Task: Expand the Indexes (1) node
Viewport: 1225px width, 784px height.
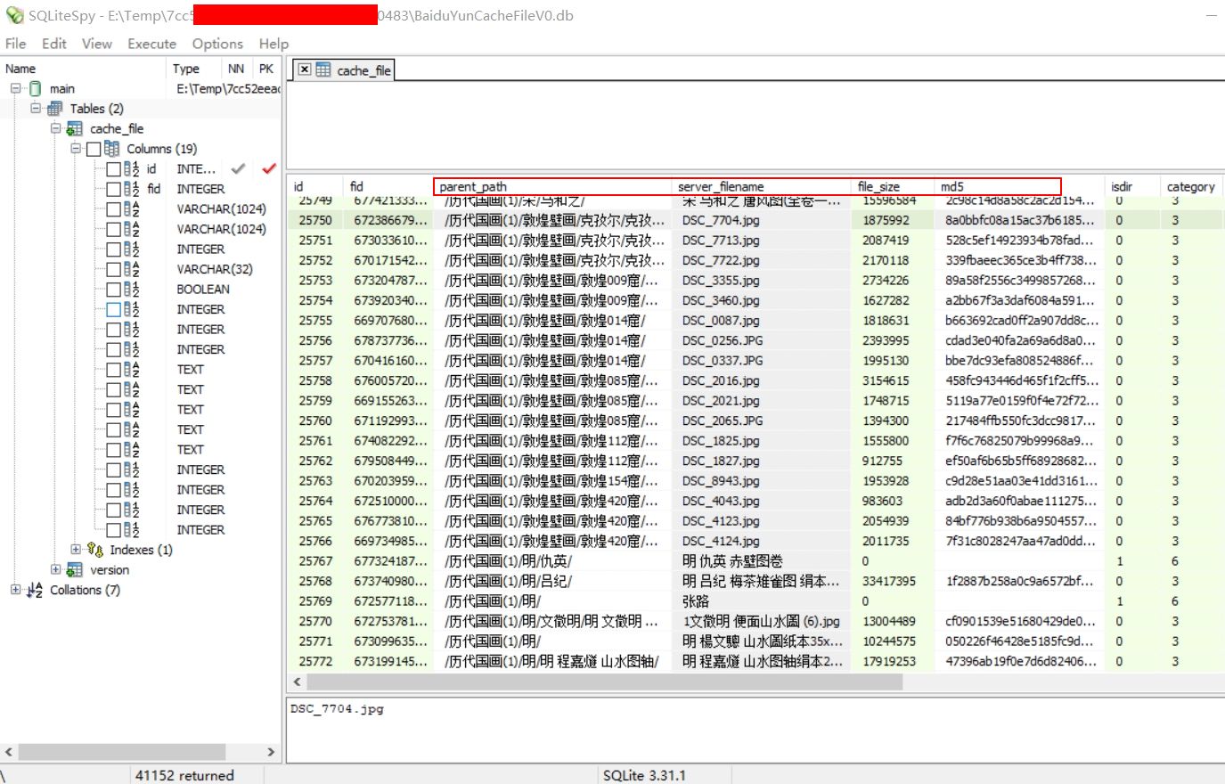Action: tap(76, 550)
